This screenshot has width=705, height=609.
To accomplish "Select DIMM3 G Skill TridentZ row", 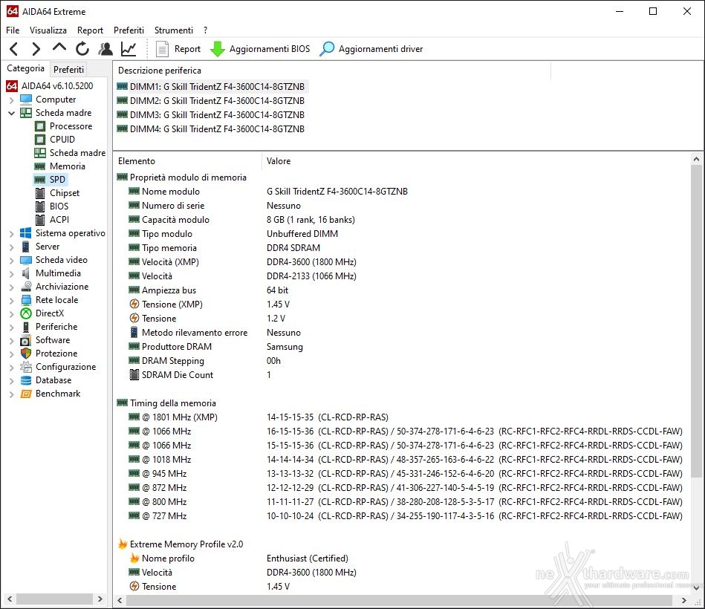I will coord(210,114).
